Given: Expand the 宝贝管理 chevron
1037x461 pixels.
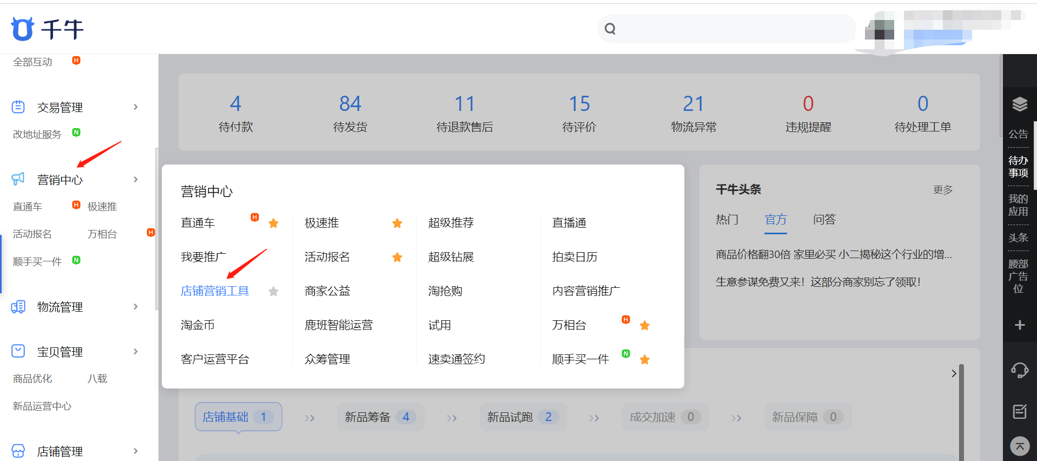Looking at the screenshot, I should click(136, 351).
